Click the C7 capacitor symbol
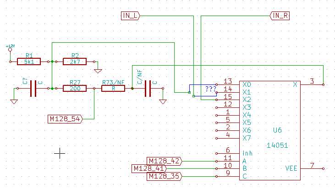The width and height of the screenshot is (335, 190). coord(33,89)
